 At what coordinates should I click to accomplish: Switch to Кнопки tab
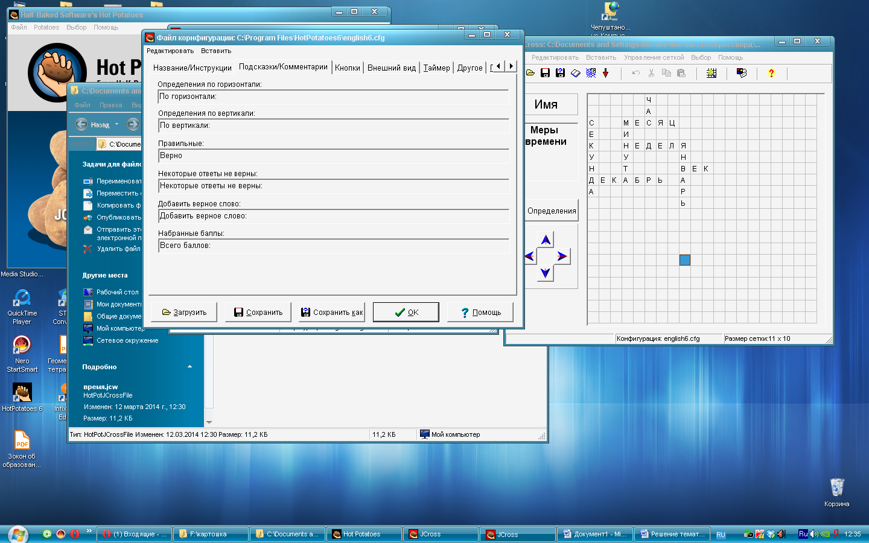[348, 68]
